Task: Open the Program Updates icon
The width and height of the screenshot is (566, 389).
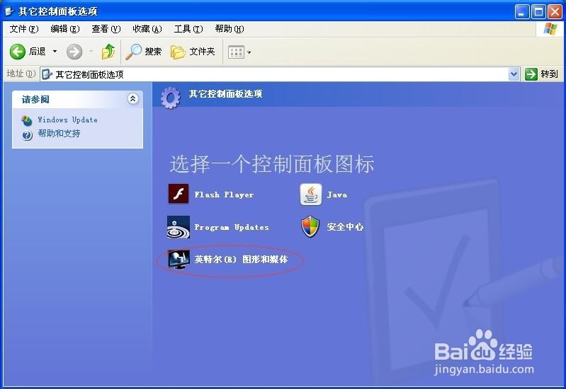Action: click(179, 227)
